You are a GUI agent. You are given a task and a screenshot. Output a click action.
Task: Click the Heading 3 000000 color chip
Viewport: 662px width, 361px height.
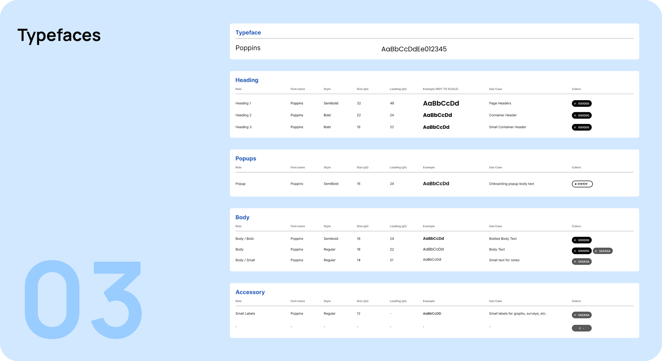coord(581,127)
